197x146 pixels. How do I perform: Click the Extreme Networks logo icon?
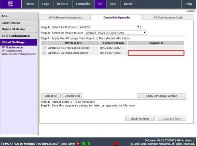click(x=11, y=4)
